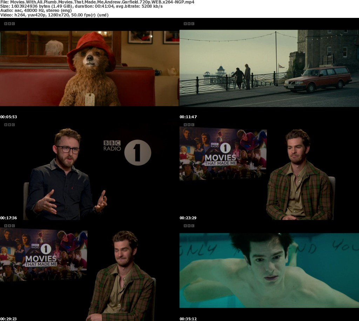
Task: Open the Paddington bear thumbnail
Action: click(89, 68)
